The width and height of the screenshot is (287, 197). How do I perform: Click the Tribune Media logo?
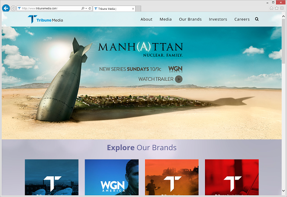(45, 19)
